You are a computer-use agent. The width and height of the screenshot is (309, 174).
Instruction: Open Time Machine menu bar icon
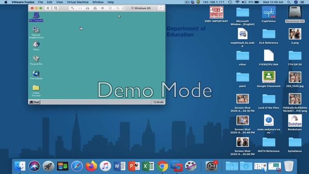230,2
